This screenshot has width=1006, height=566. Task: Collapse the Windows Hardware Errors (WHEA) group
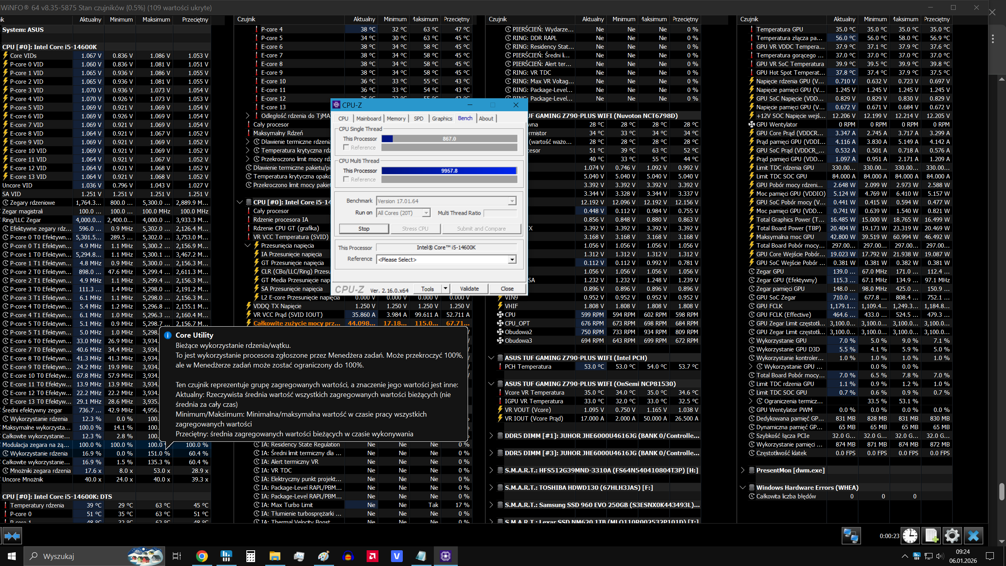point(742,487)
